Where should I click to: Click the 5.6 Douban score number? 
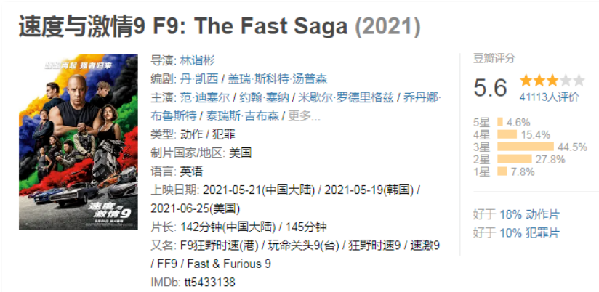[491, 88]
